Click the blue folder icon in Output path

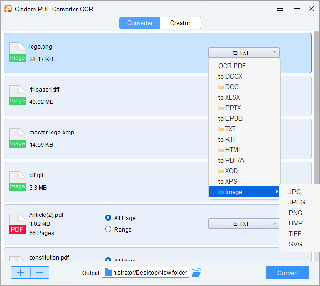click(108, 272)
